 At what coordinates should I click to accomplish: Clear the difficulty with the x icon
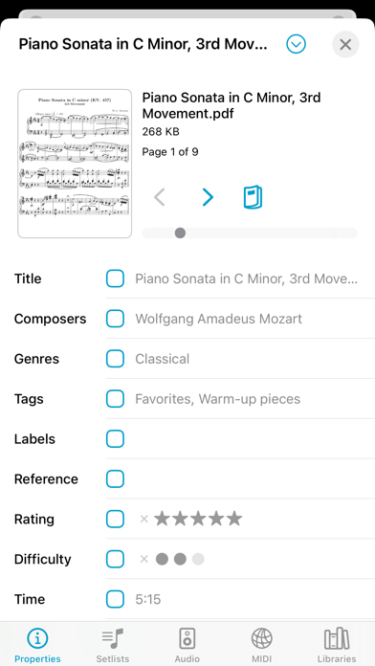[143, 559]
